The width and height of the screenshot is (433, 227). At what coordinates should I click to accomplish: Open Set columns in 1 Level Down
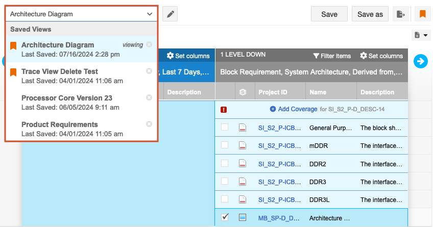pos(381,56)
